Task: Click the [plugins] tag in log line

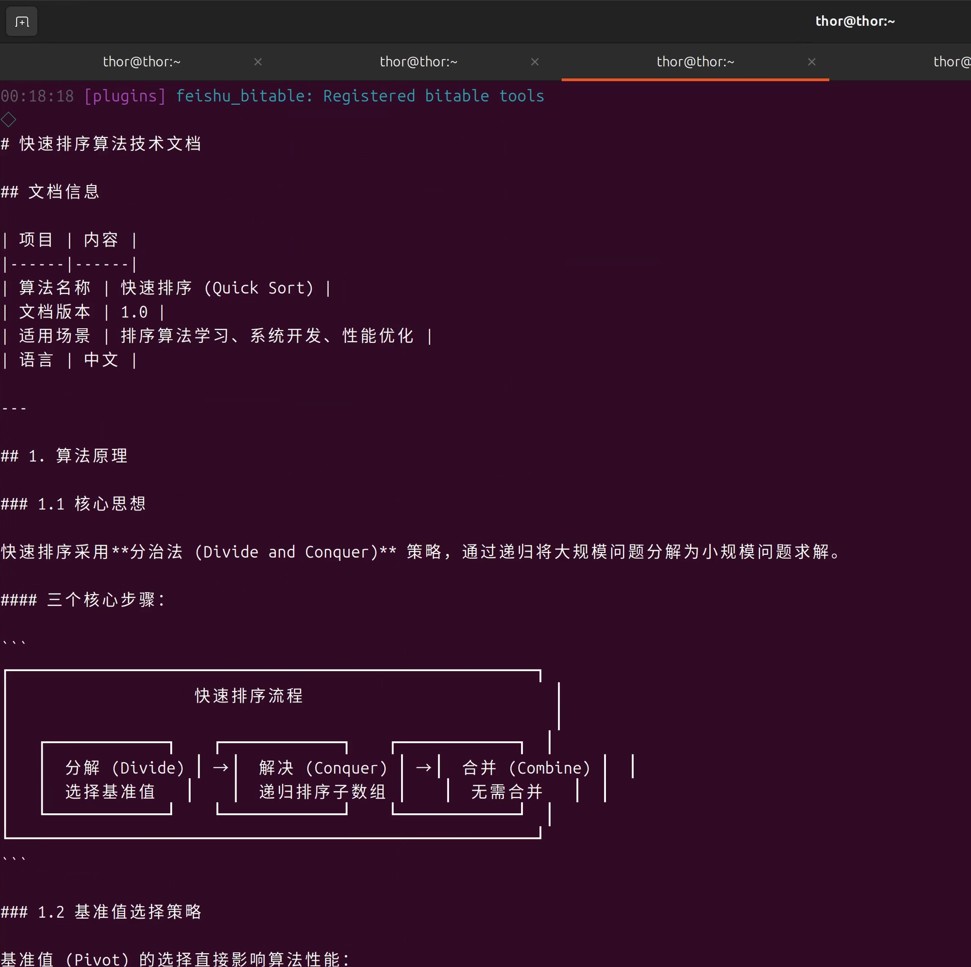Action: [125, 96]
